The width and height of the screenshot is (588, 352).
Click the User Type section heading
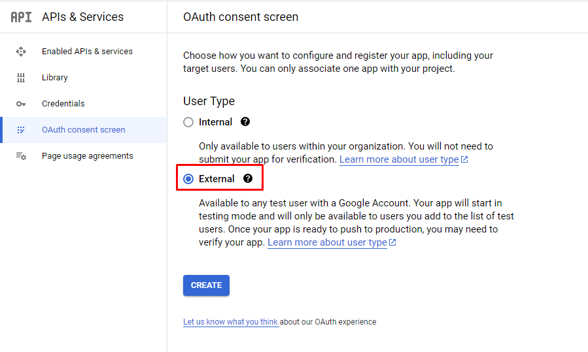coord(209,101)
